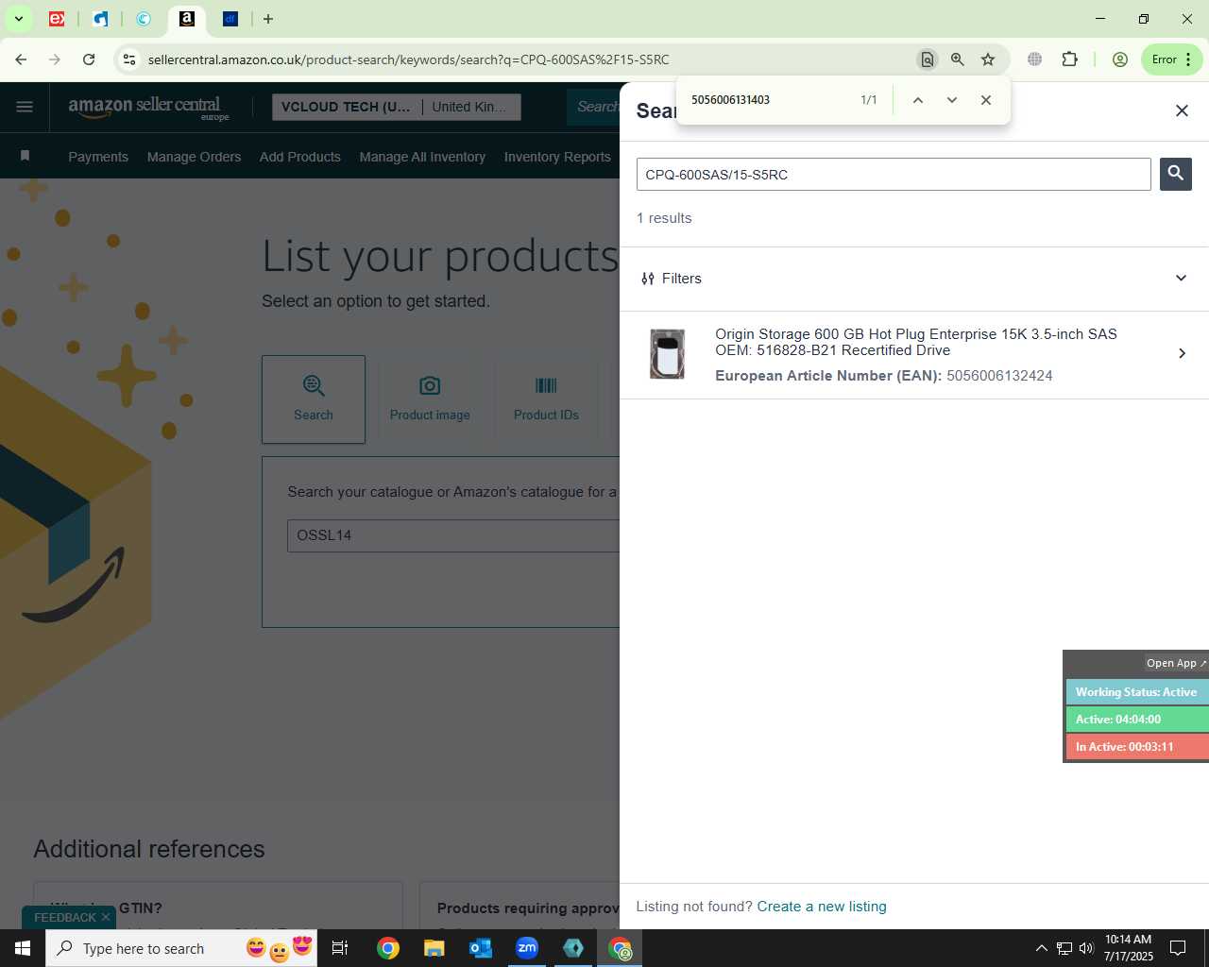Open File Explorer from the taskbar
Screen dimensions: 1209x967
pyautogui.click(x=434, y=948)
